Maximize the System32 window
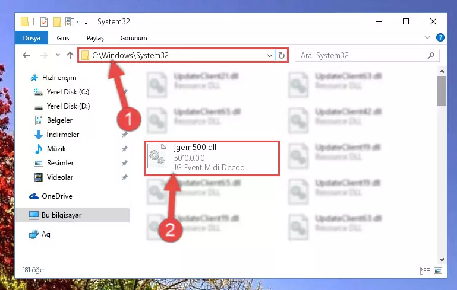The height and width of the screenshot is (290, 457). click(x=406, y=21)
